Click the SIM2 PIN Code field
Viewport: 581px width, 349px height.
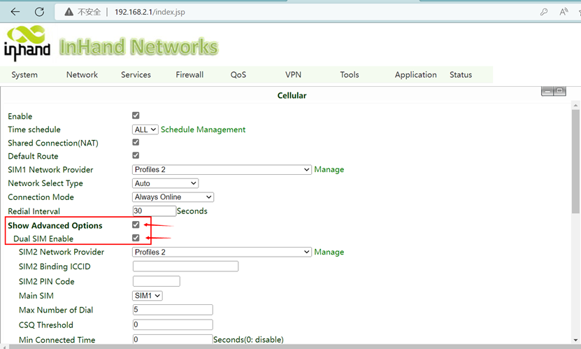point(157,281)
